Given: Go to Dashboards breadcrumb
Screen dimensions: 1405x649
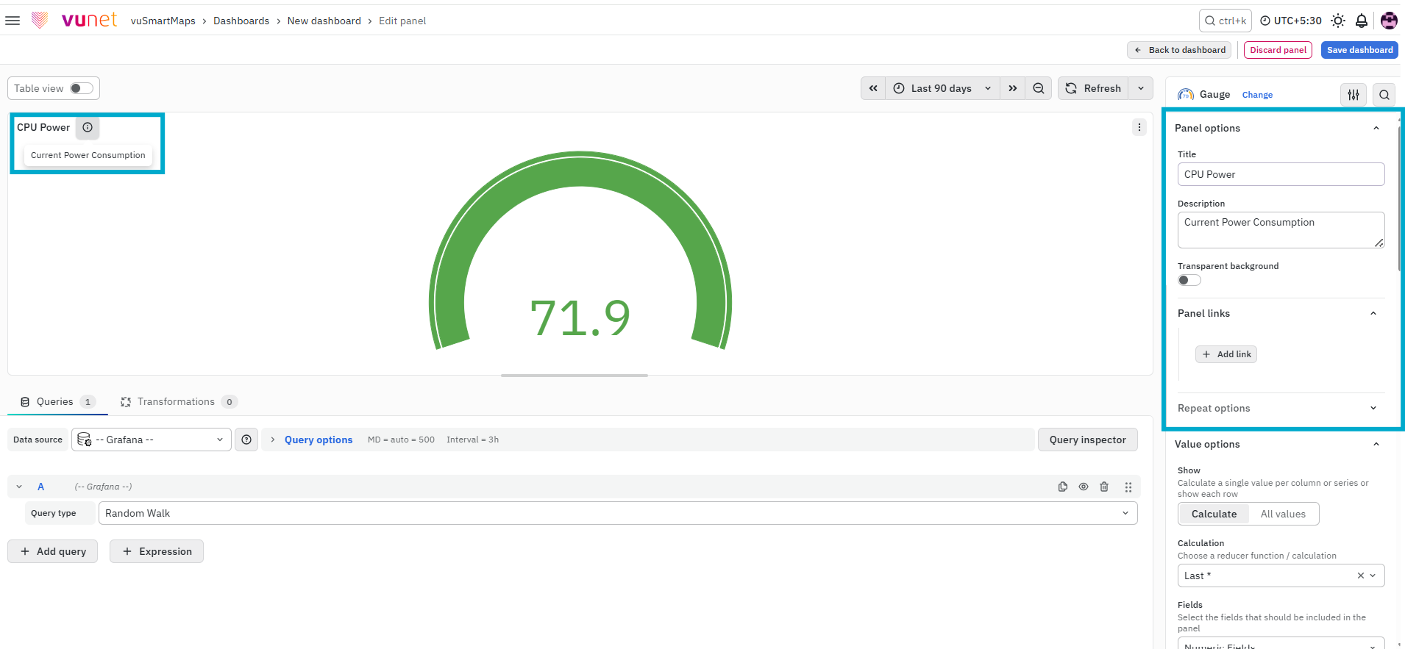Looking at the screenshot, I should click(241, 21).
